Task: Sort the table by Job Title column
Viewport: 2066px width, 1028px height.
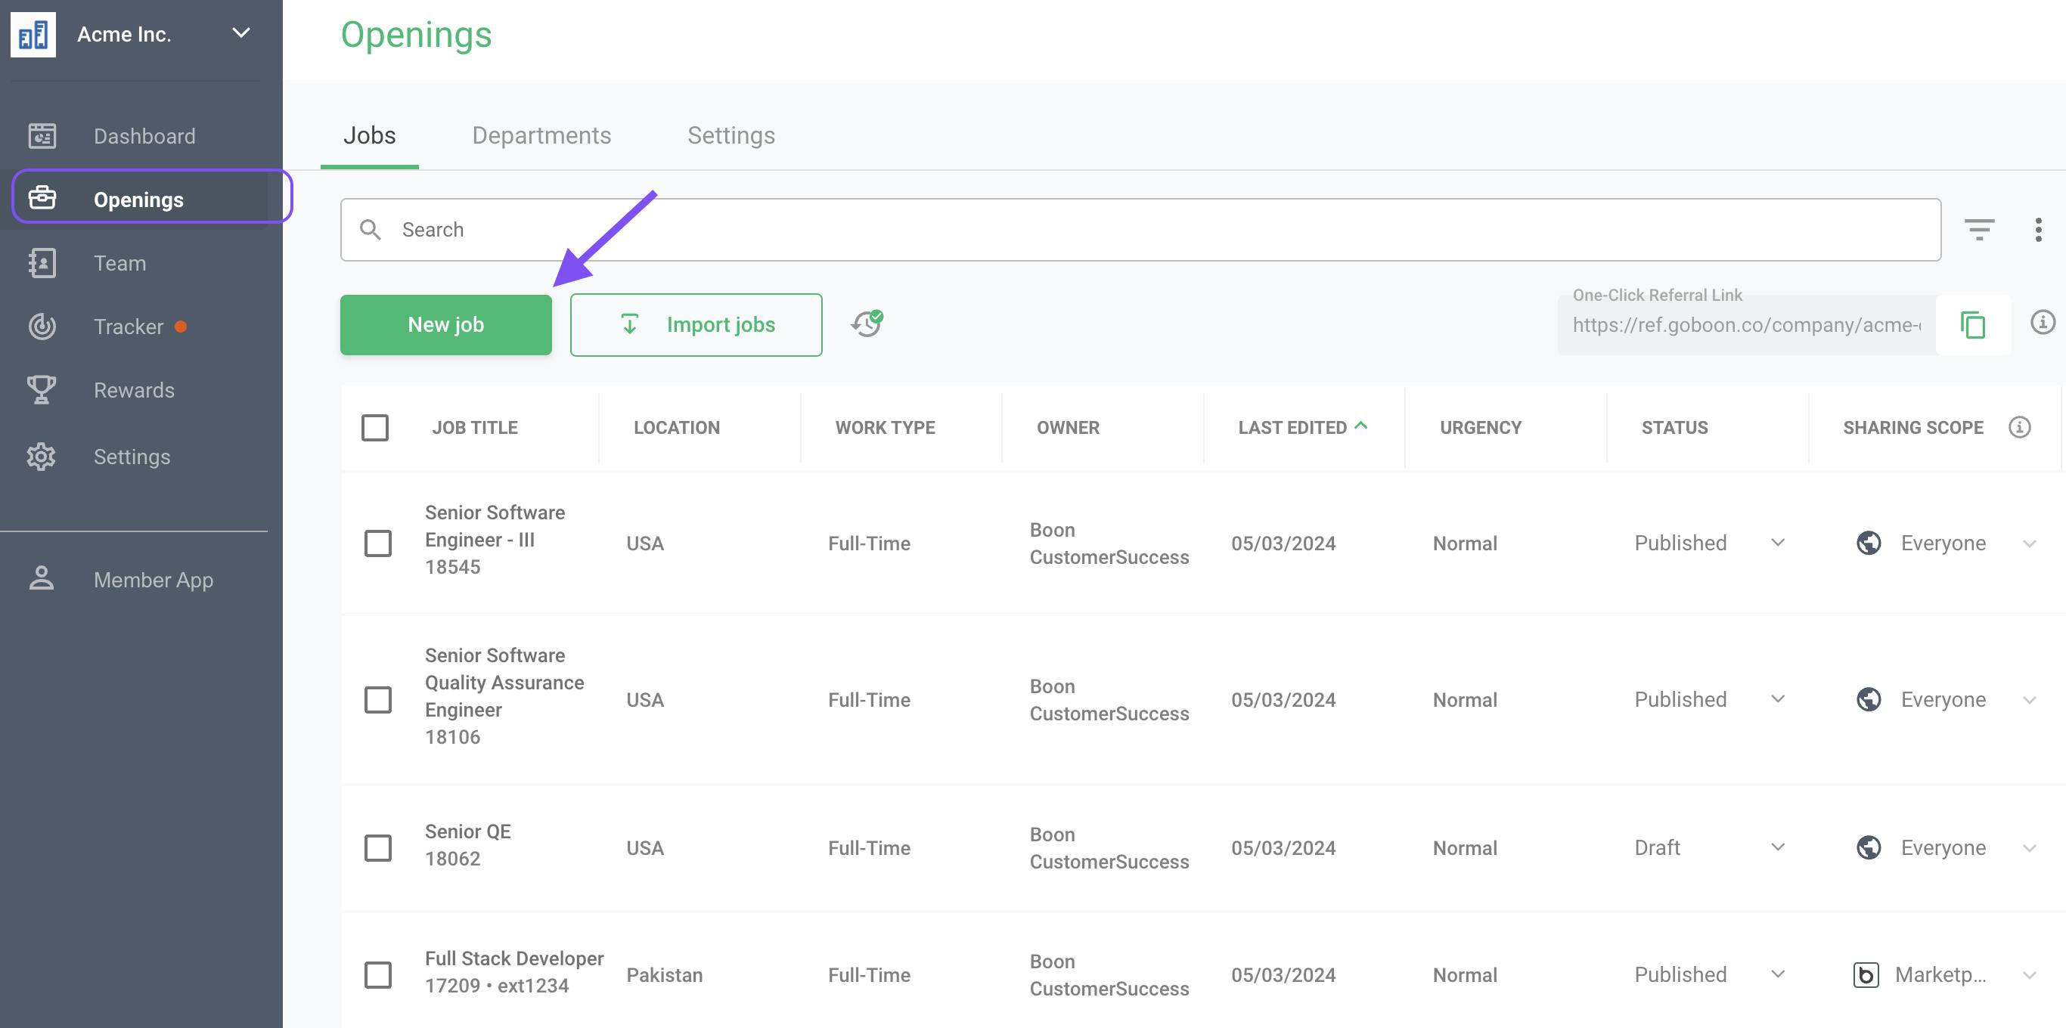Action: (475, 427)
